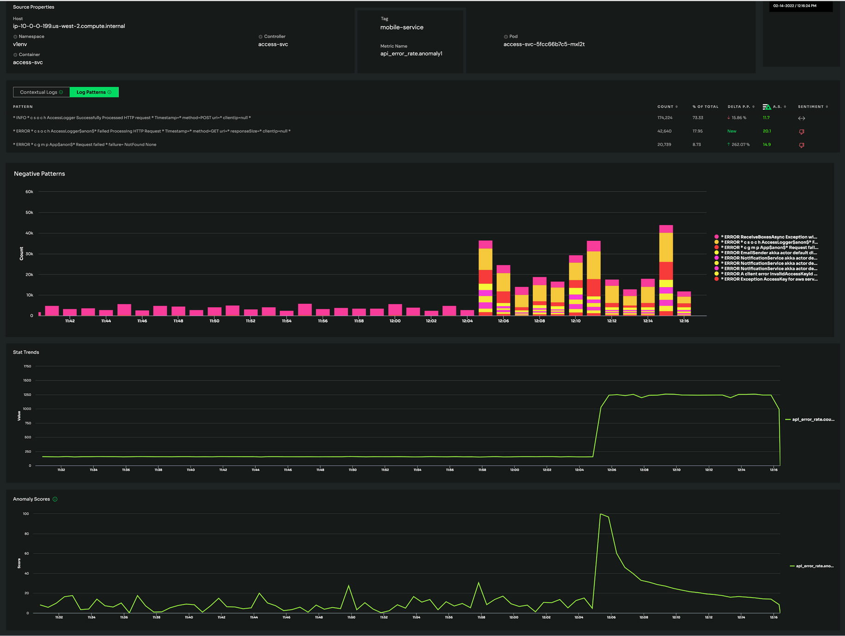Select the Log Patterns tab
This screenshot has height=636, width=845.
(x=91, y=92)
